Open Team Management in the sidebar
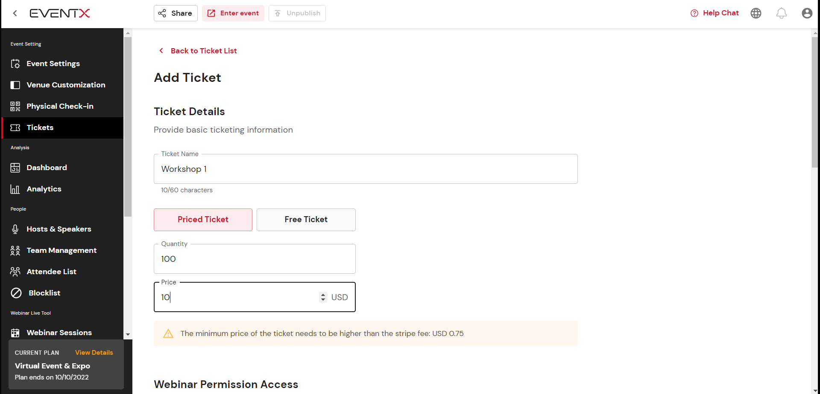The image size is (820, 394). (x=62, y=250)
